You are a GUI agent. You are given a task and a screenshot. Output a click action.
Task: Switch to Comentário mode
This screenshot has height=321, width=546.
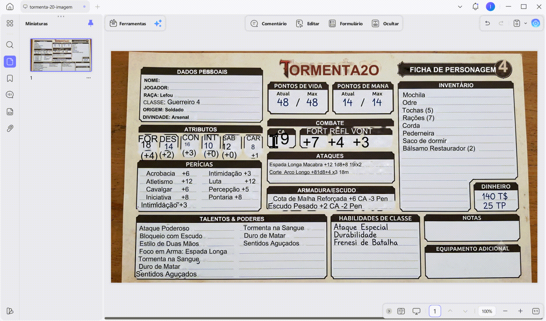pyautogui.click(x=269, y=24)
